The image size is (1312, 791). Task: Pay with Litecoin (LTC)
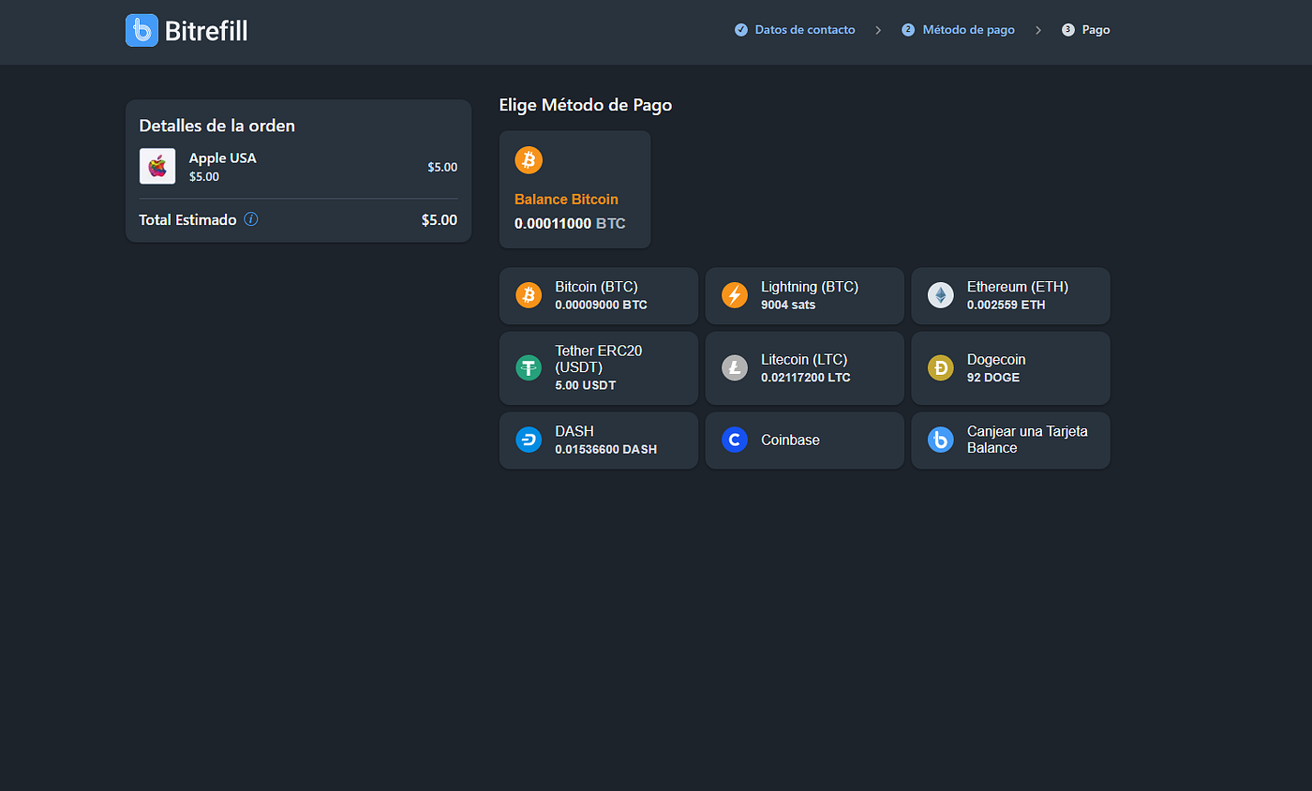click(x=805, y=367)
